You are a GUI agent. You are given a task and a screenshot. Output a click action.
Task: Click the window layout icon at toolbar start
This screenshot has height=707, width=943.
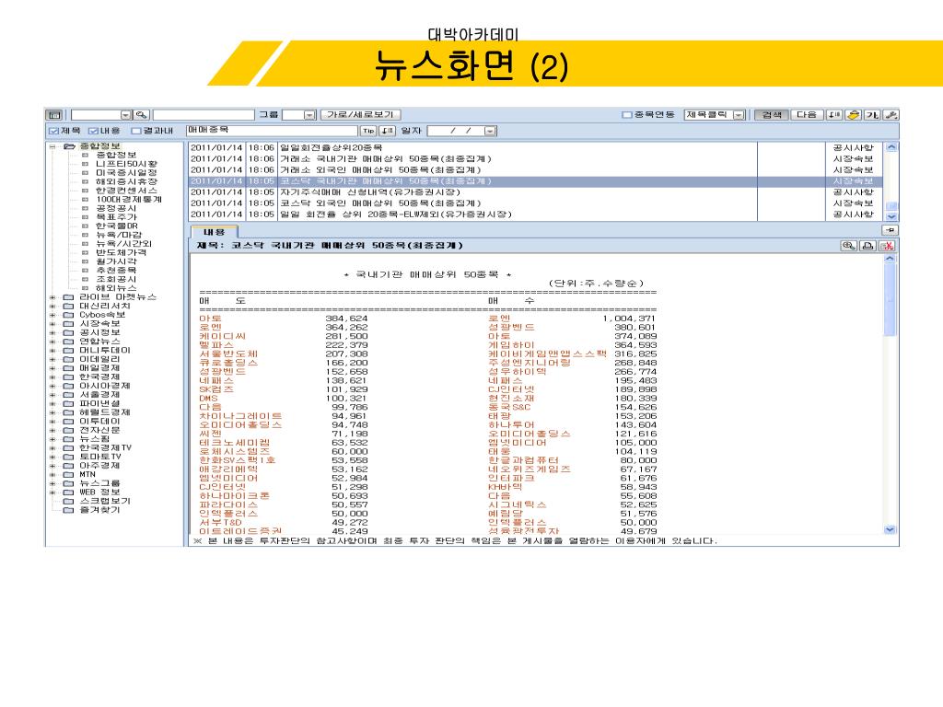(x=54, y=115)
